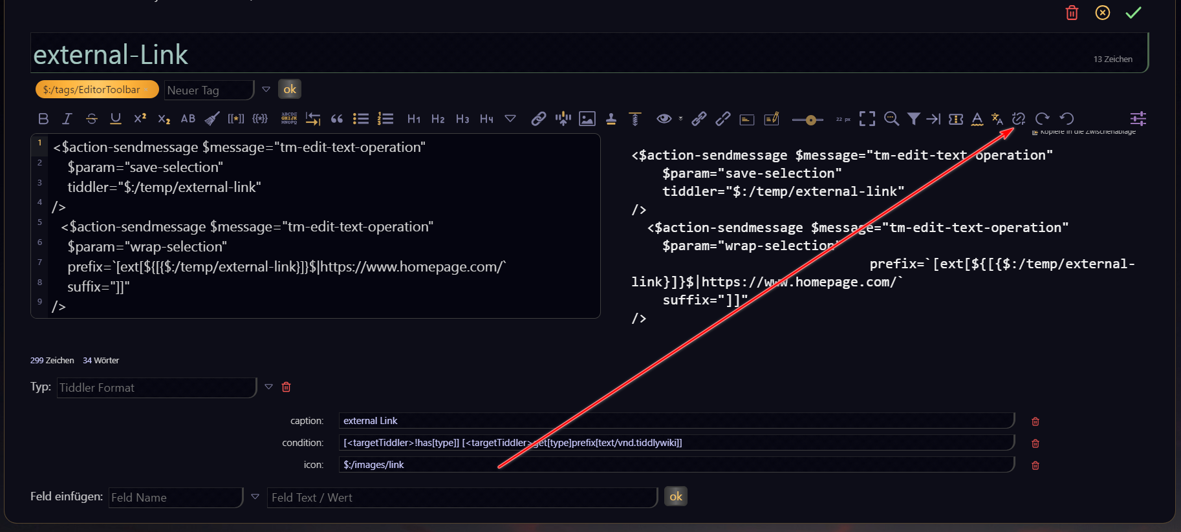The image size is (1181, 532).
Task: Apply strikethrough formatting
Action: pyautogui.click(x=92, y=119)
